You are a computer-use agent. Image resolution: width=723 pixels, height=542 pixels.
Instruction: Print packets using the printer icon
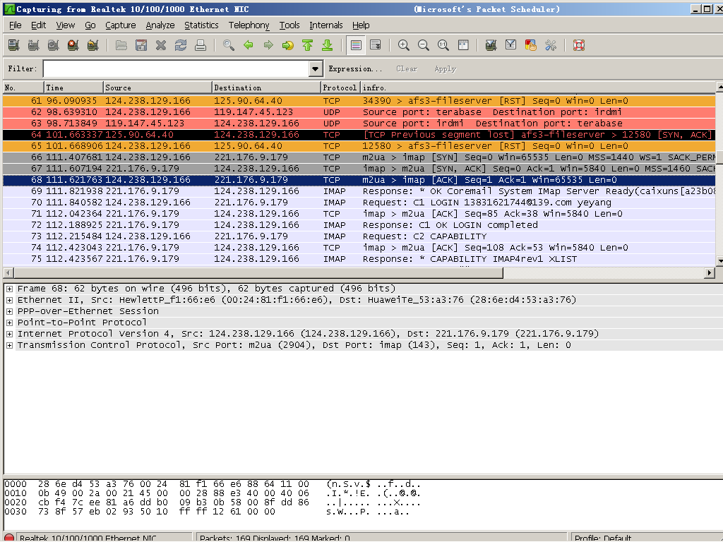201,45
